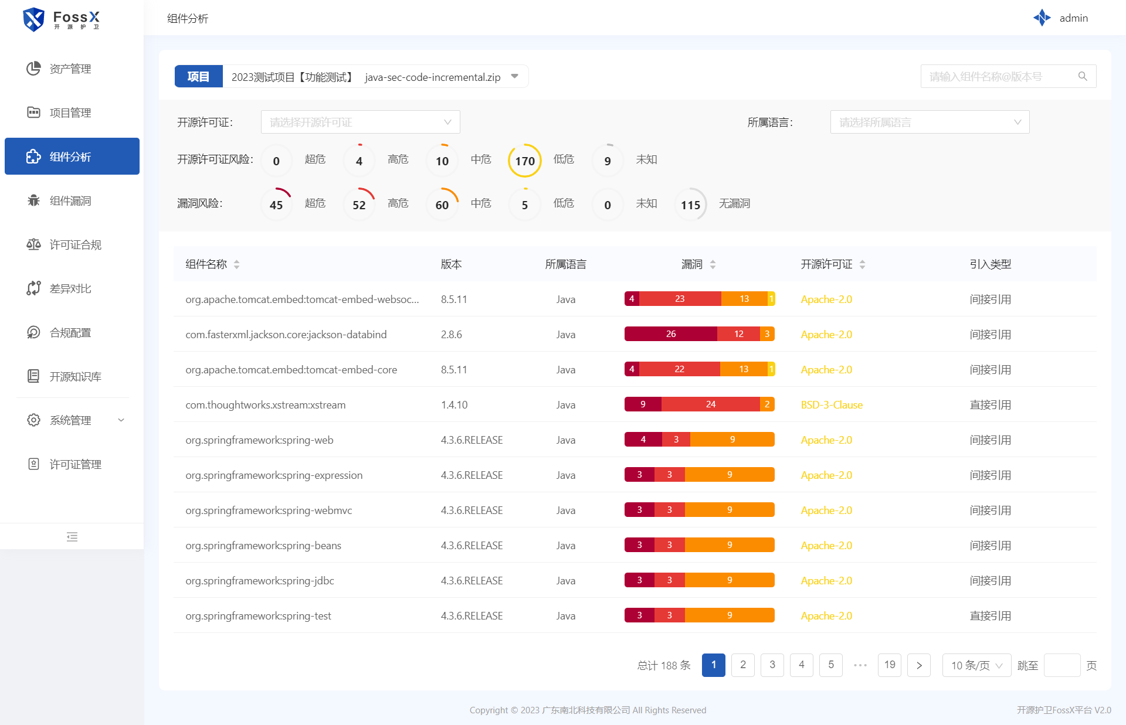Click vulnerability bar for spring-web row
1126x725 pixels.
point(700,440)
